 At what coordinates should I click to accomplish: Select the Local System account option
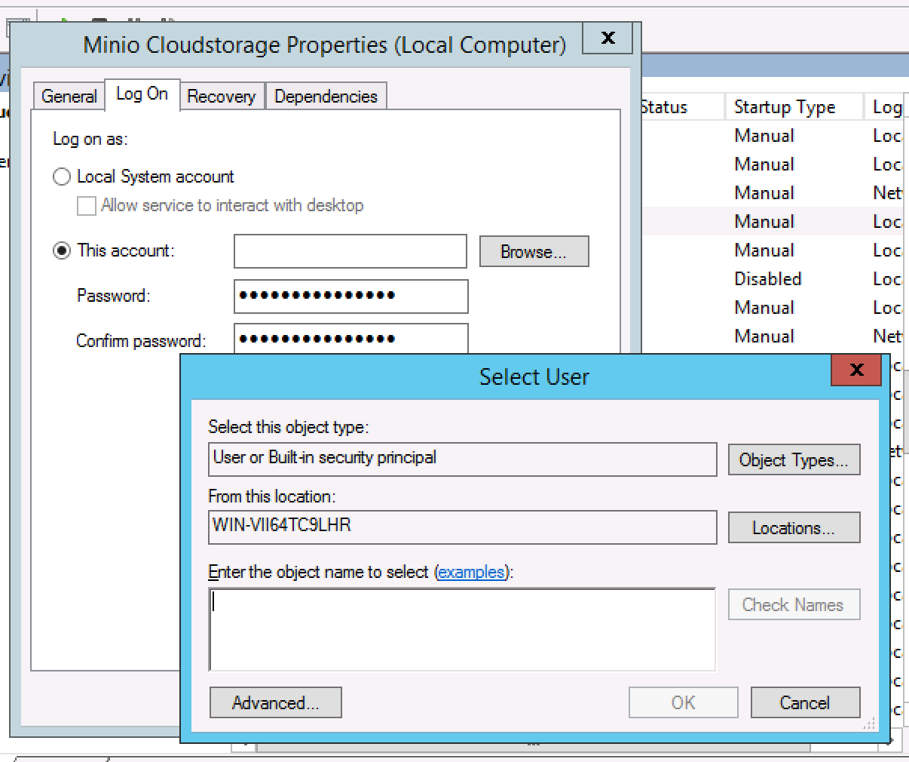[x=62, y=177]
